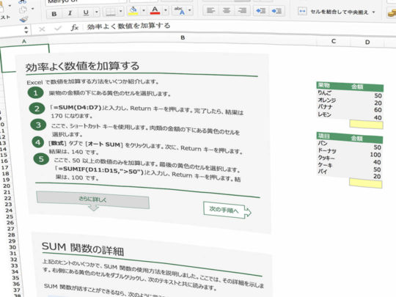Open the font color dropdown arrow

point(166,10)
